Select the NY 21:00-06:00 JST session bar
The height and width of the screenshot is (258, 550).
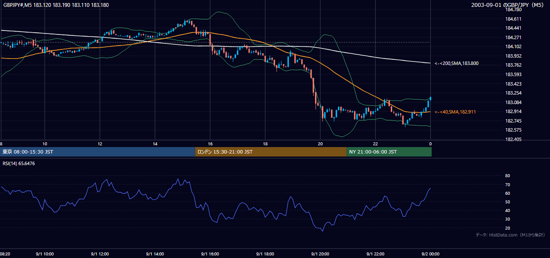(x=389, y=152)
